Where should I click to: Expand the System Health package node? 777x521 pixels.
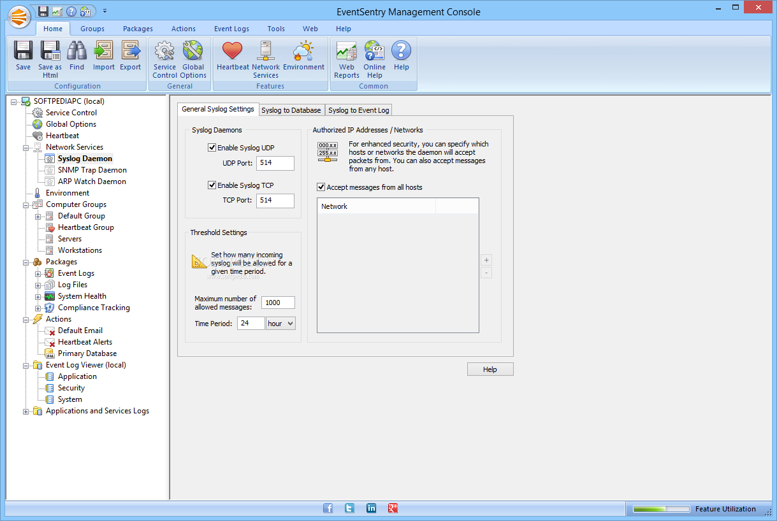coord(38,296)
